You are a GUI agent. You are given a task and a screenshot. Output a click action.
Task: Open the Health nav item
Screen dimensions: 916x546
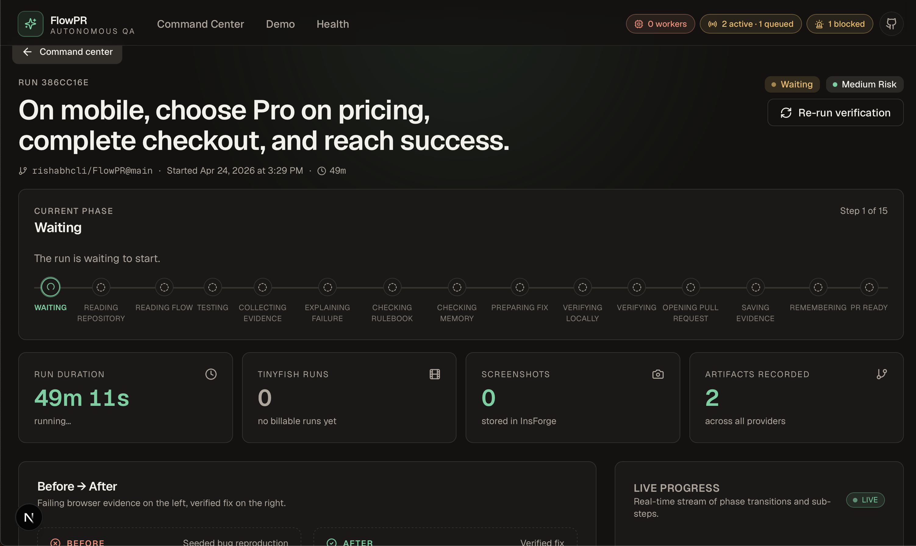point(332,24)
